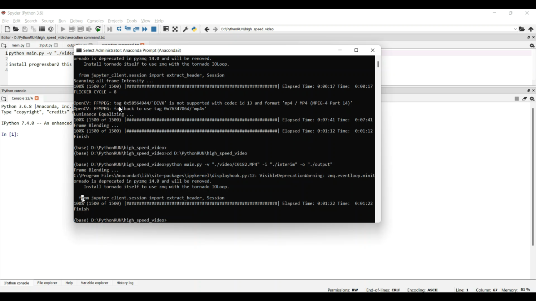The image size is (536, 301).
Task: Click the Save all files icon
Action: tap(33, 29)
